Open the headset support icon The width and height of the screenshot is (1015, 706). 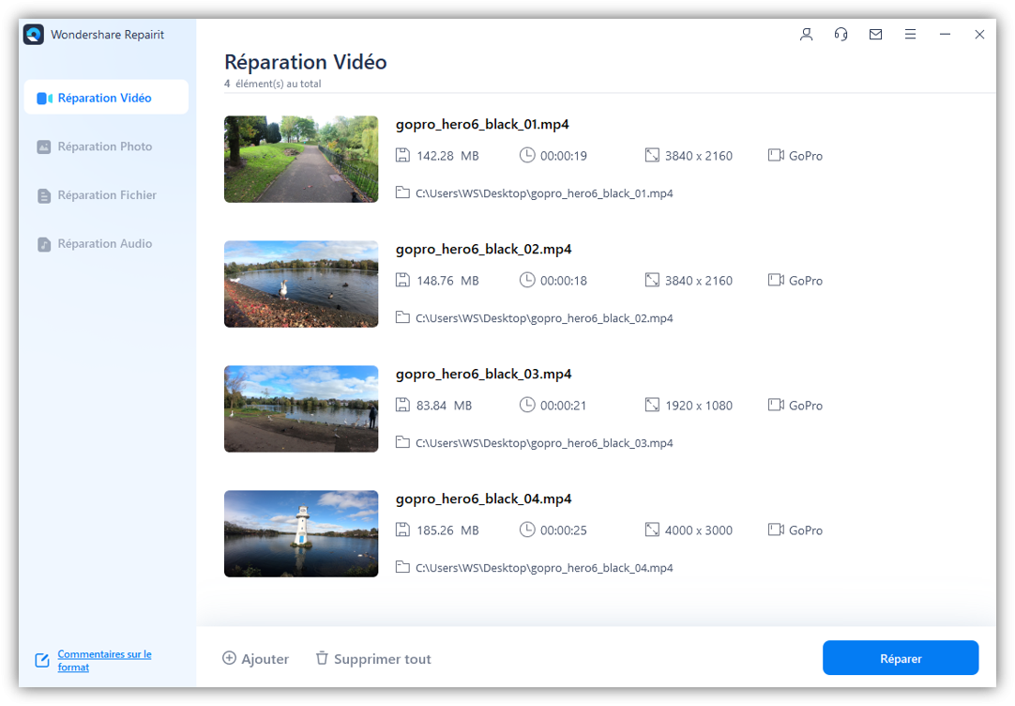[841, 35]
